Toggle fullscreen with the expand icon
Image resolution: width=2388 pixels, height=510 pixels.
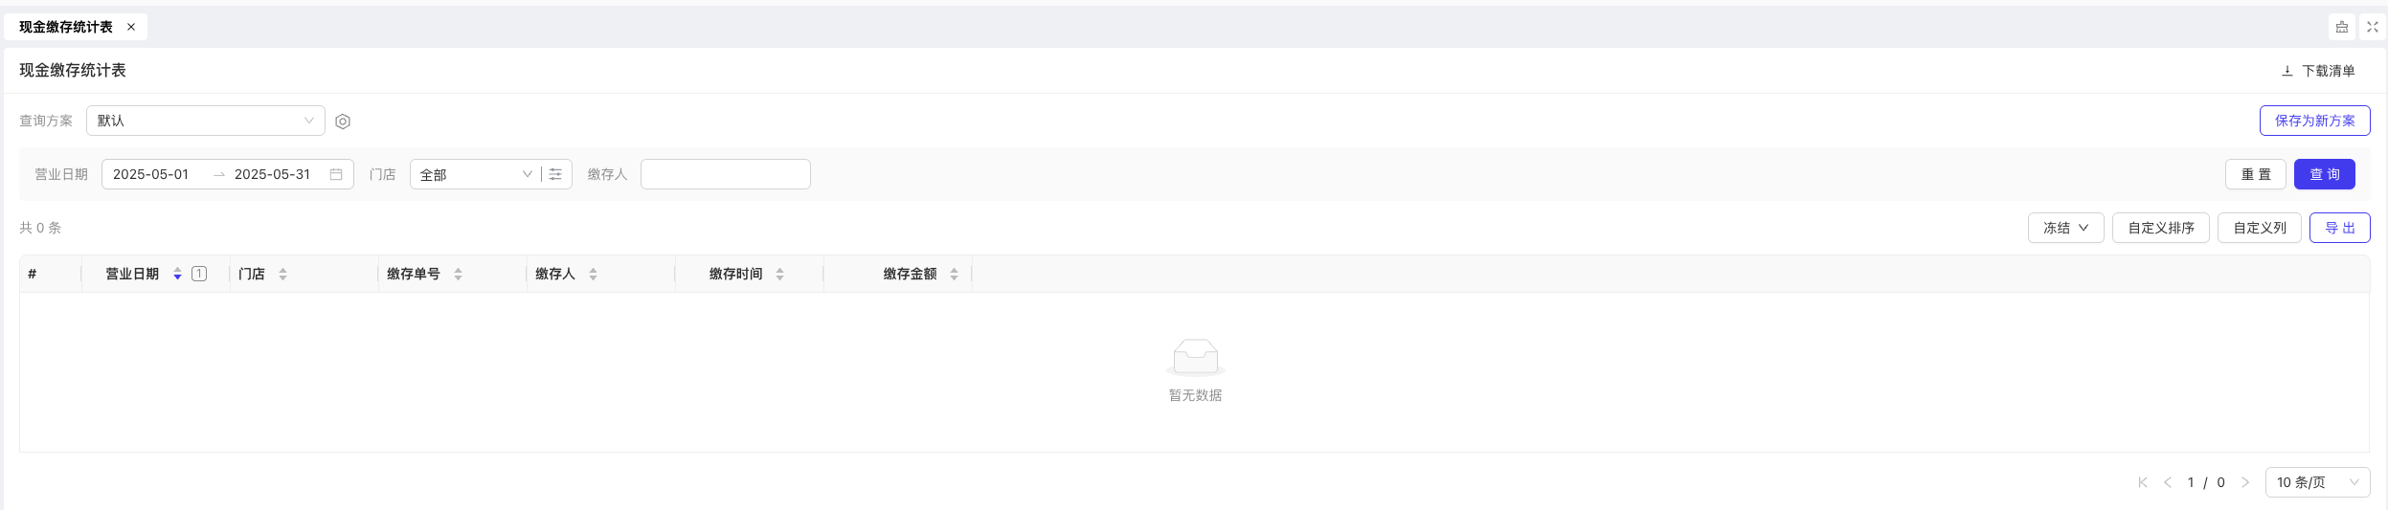(x=2373, y=27)
